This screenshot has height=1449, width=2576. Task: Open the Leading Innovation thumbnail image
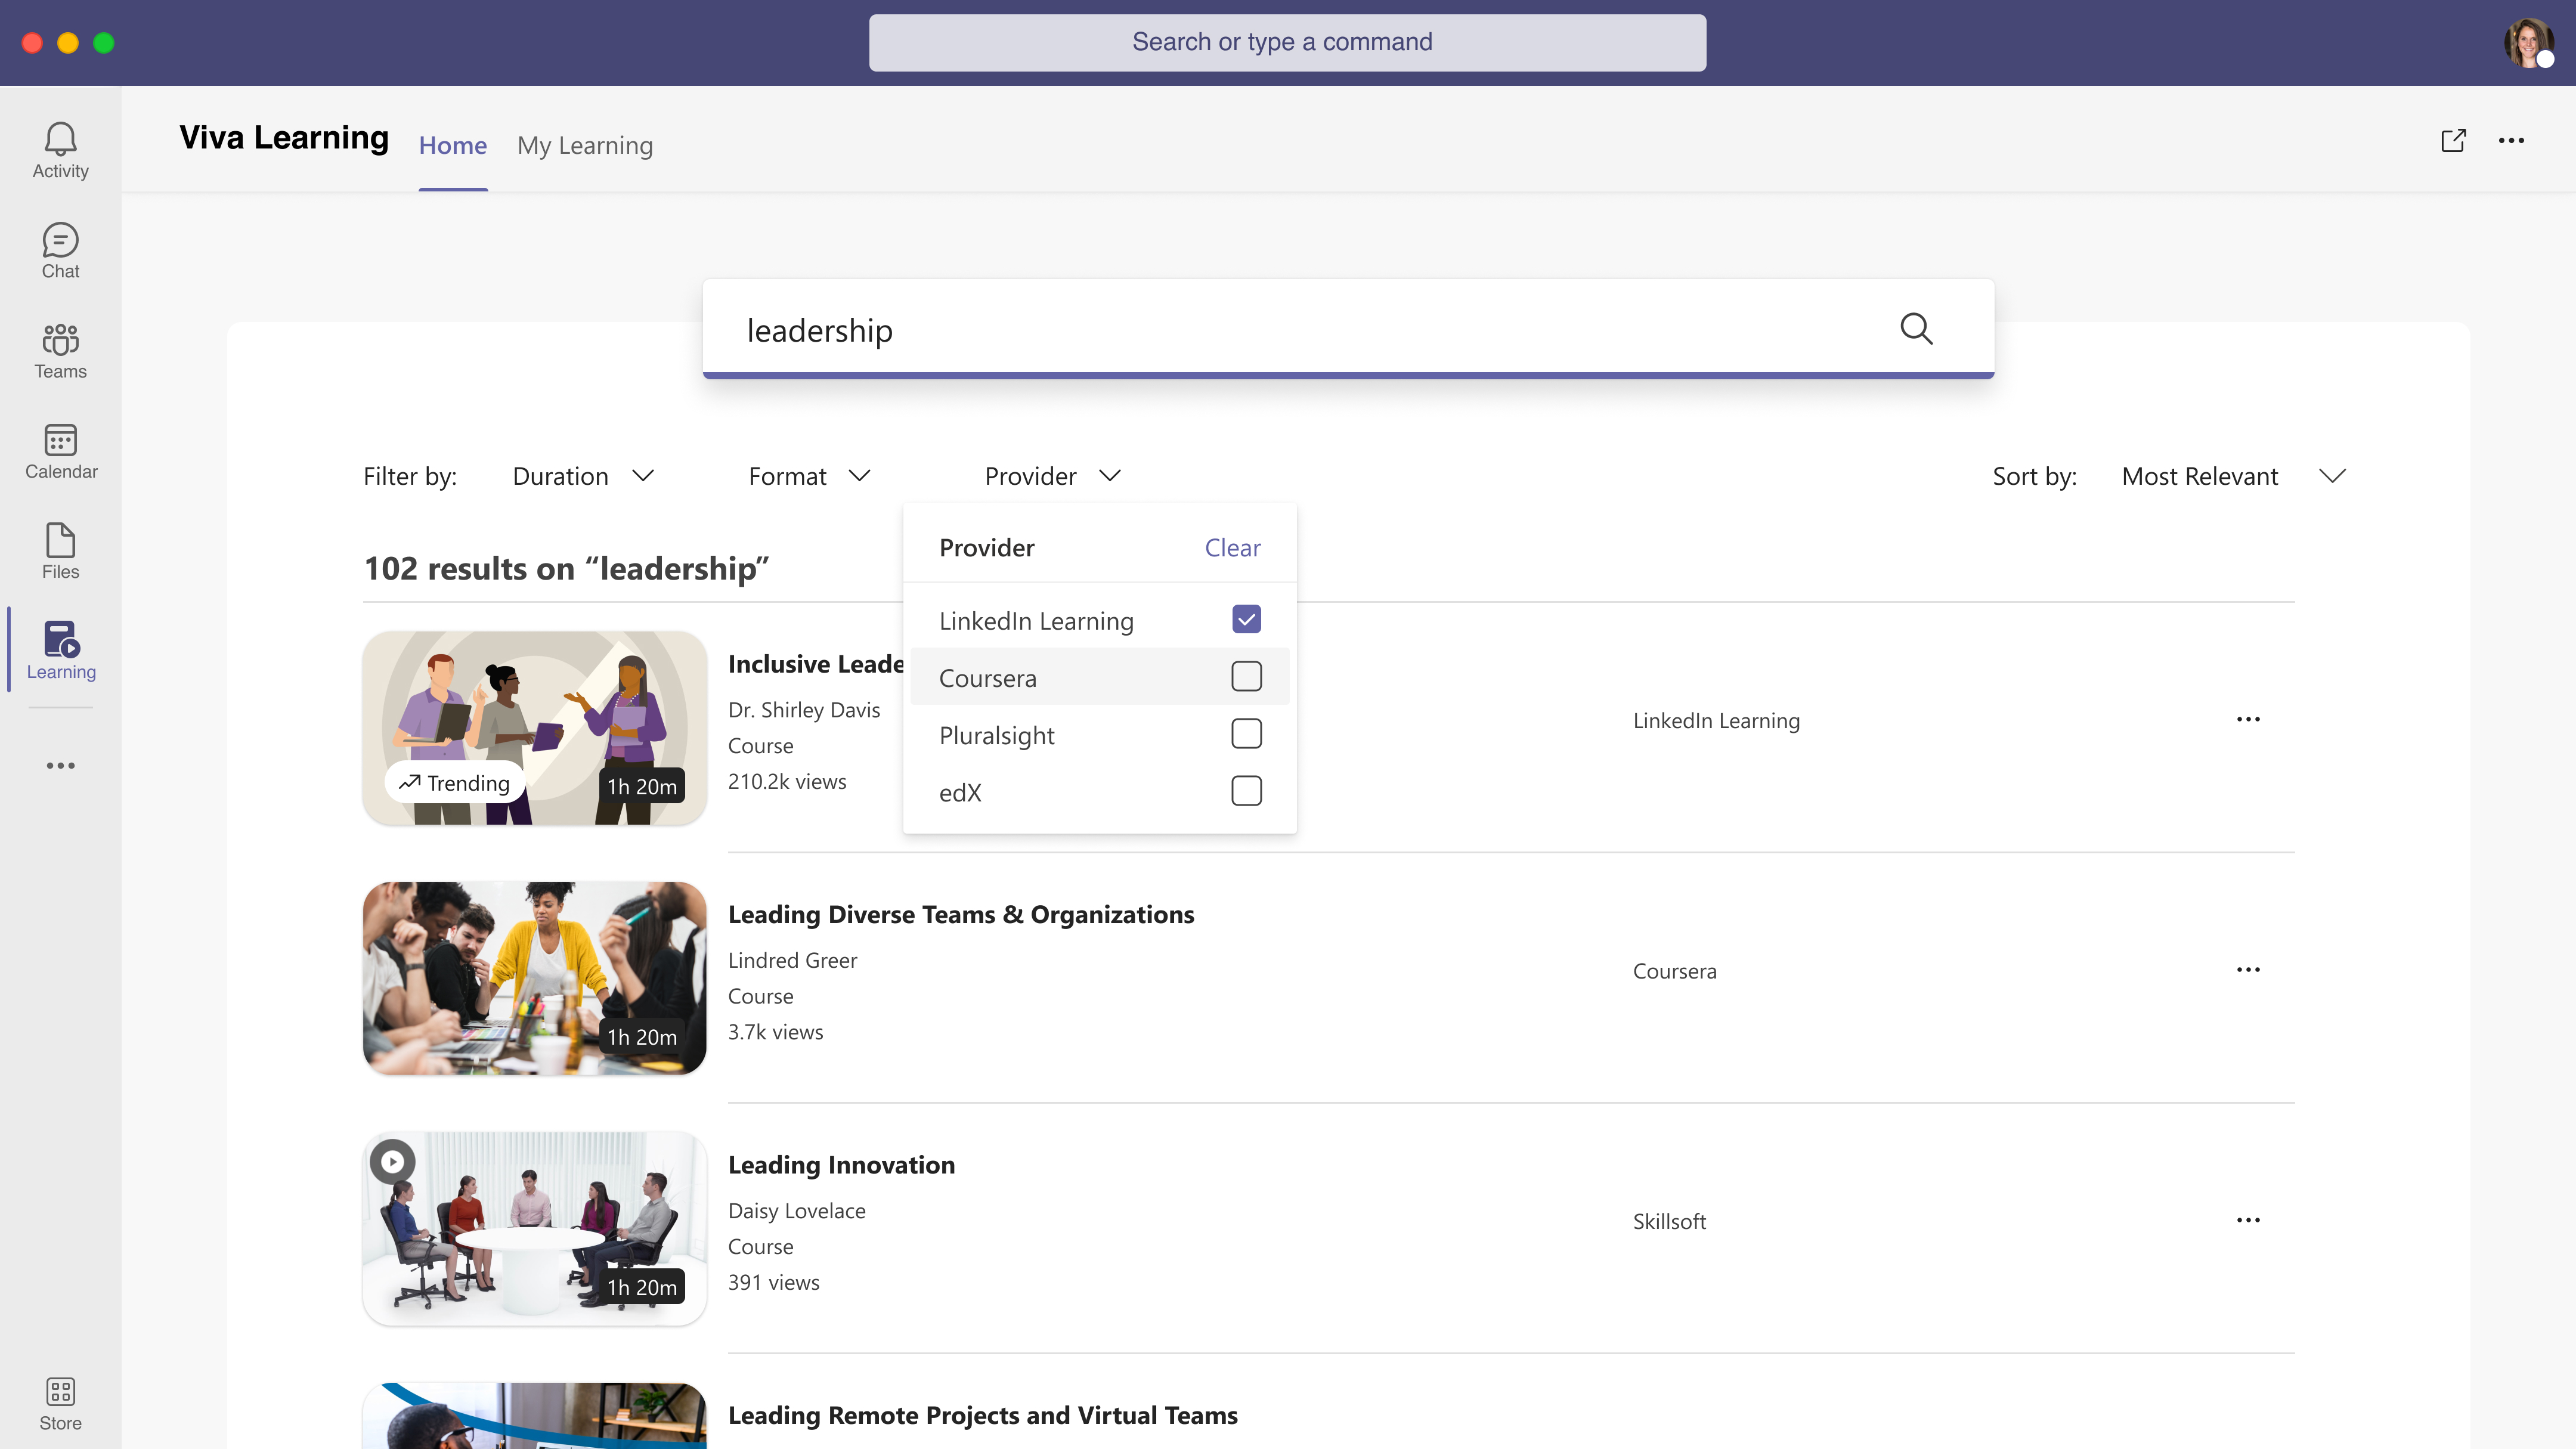[x=535, y=1229]
